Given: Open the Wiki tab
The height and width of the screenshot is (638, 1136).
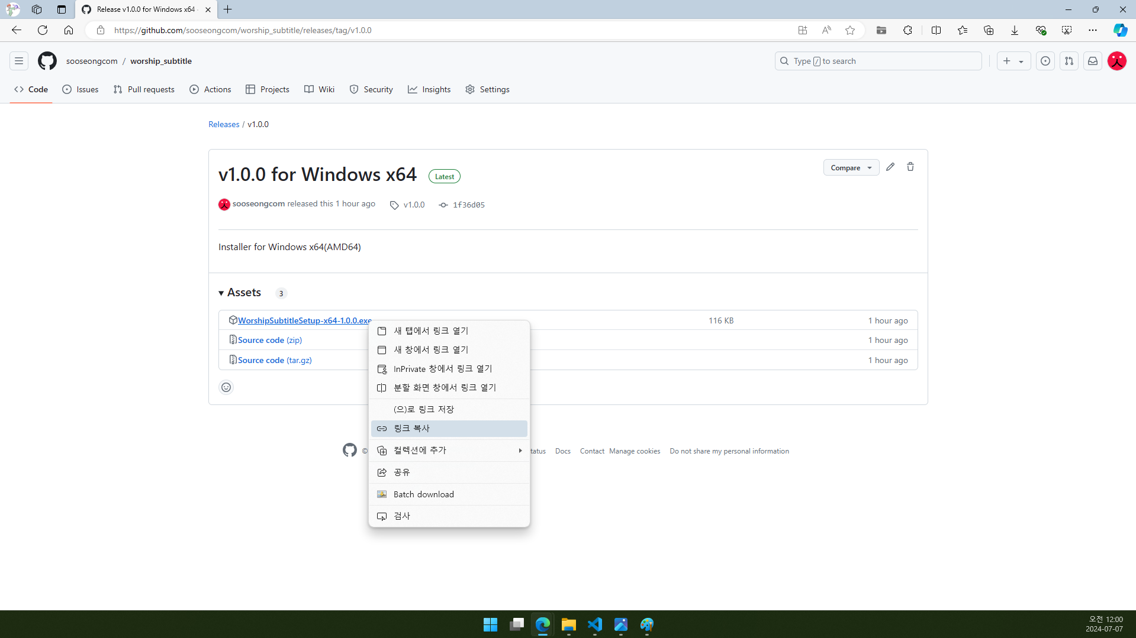Looking at the screenshot, I should (320, 89).
